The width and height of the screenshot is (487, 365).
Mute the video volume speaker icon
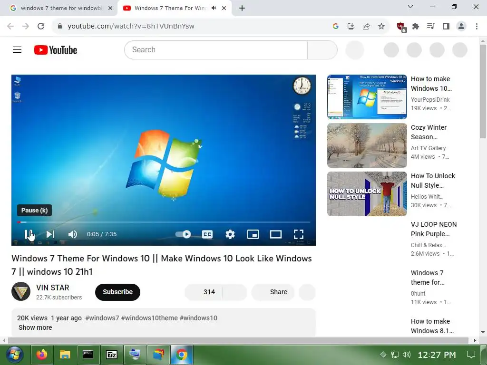pyautogui.click(x=73, y=234)
